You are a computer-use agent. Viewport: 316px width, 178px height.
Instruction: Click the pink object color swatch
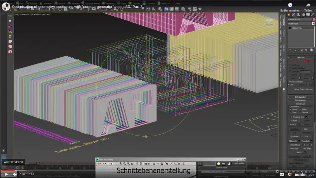click(x=314, y=19)
